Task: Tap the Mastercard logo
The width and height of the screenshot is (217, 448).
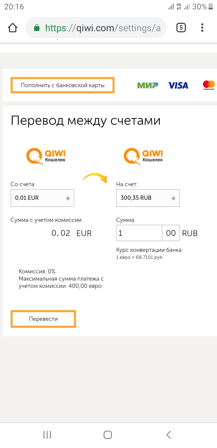Action: (209, 85)
